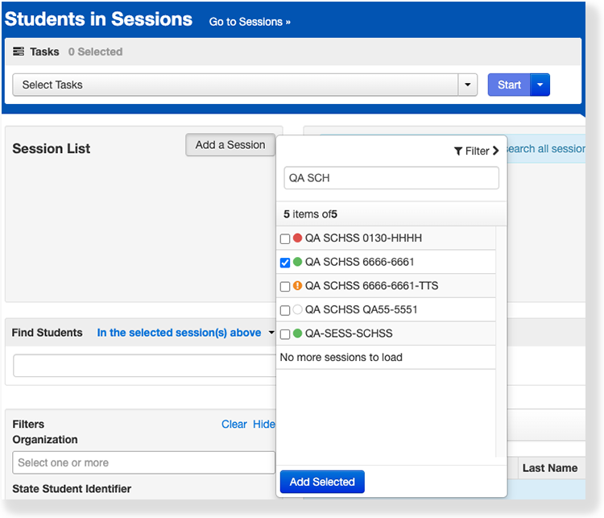Click red status dot for QA SCHSS 0130-HHHH

click(x=297, y=238)
